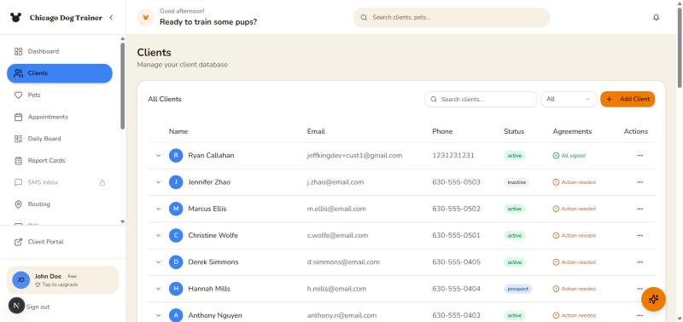Viewport: 683px width, 322px height.
Task: Open actions menu for Jennifer Zhao
Action: [x=639, y=182]
